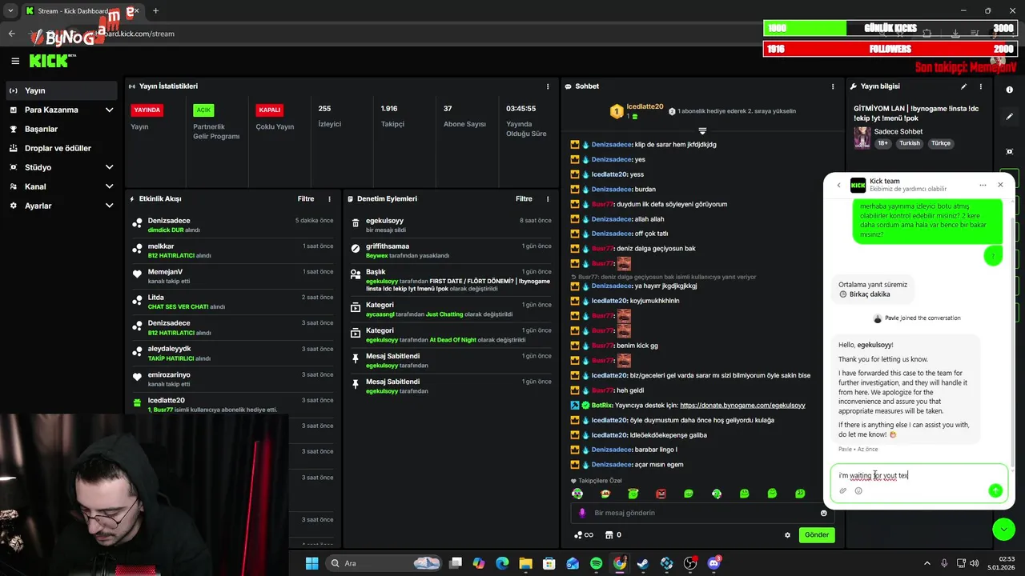Open the chat settings gear icon
Viewport: 1025px width, 576px height.
[x=787, y=535]
